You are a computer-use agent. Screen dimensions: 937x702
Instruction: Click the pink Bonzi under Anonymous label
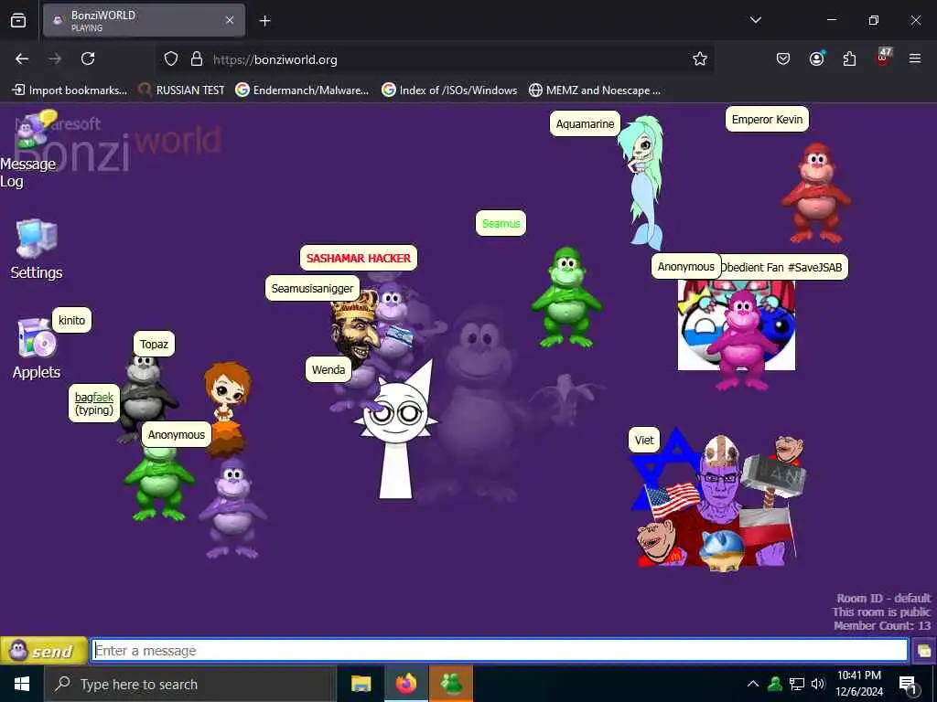point(741,340)
